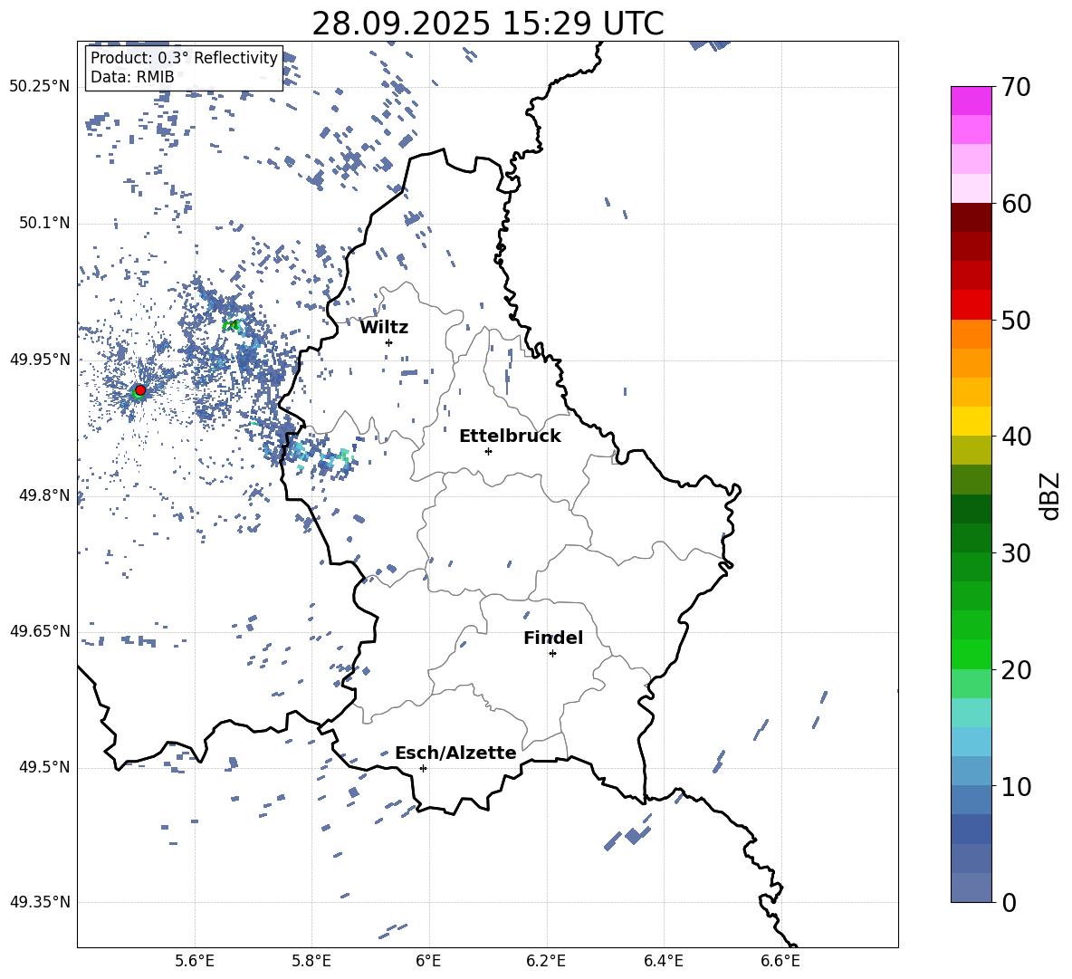This screenshot has width=1072, height=979.
Task: Click the Esch/Alzette city label
Action: point(455,753)
